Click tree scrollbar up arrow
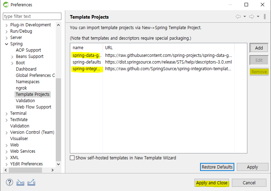 (x=59, y=25)
